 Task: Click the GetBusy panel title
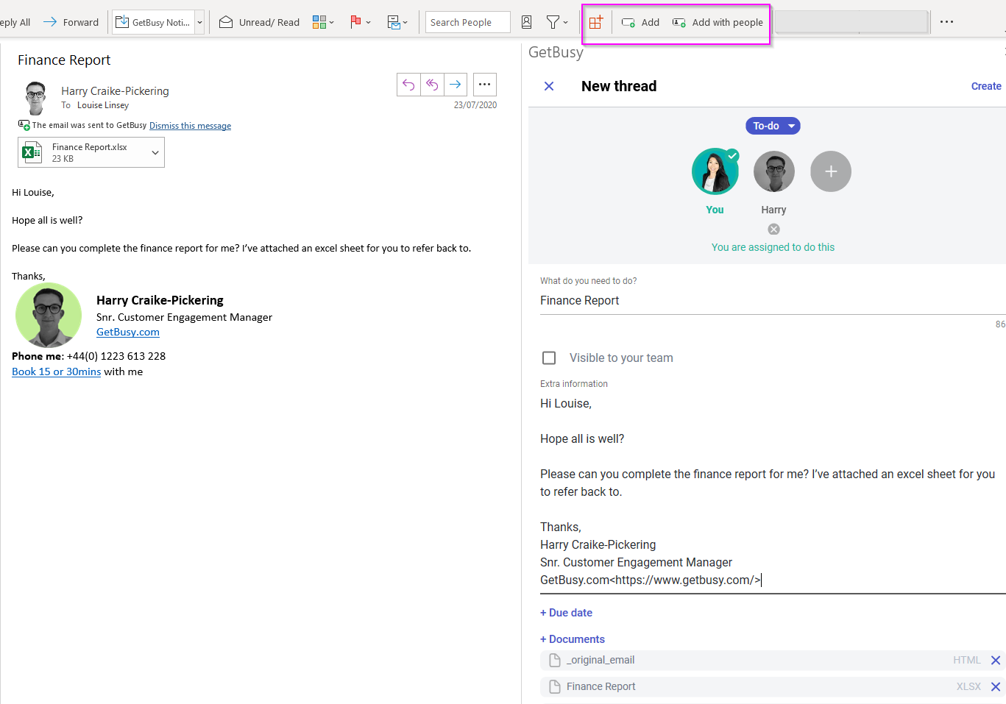(x=556, y=52)
